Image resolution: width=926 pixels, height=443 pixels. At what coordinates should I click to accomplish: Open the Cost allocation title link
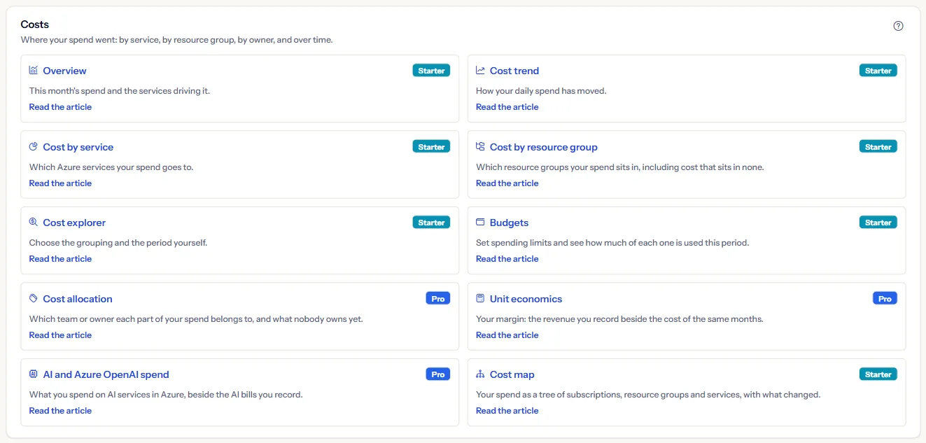78,299
